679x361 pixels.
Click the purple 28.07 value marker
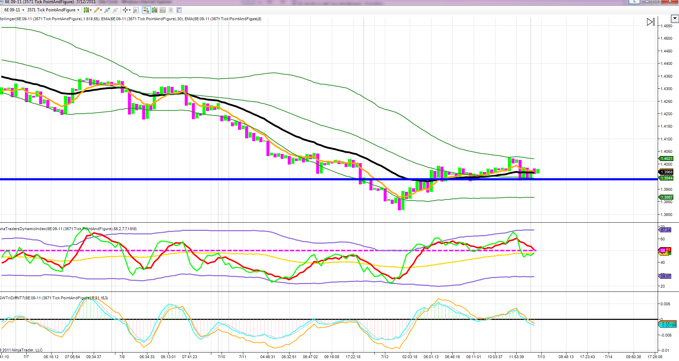point(665,276)
